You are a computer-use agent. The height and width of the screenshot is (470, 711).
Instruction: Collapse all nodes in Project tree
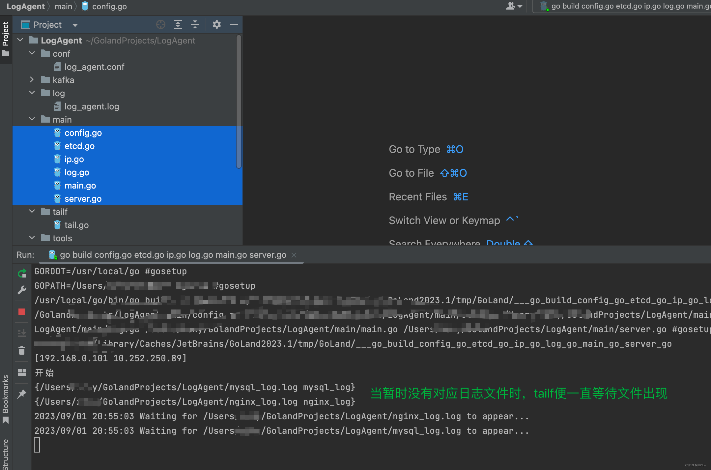(195, 24)
